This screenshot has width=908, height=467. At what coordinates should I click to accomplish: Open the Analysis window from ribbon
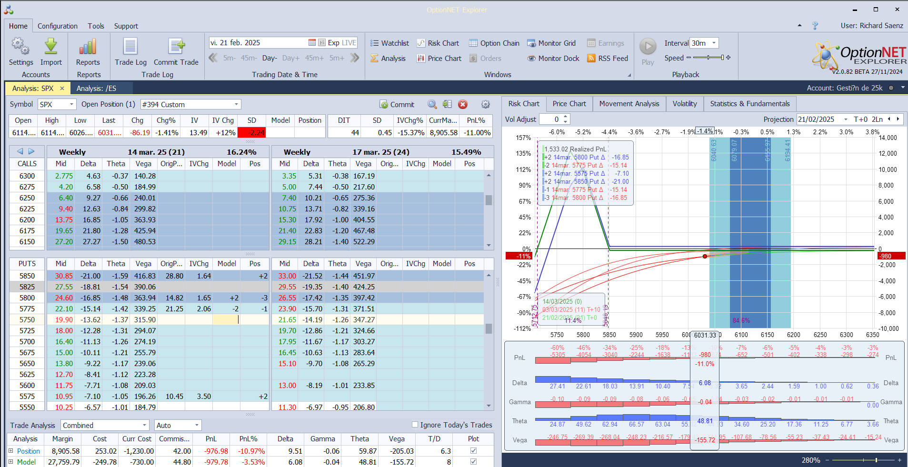(388, 59)
